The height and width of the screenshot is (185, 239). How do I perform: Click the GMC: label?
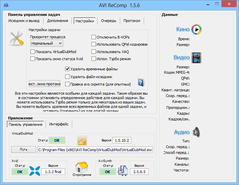point(185,84)
